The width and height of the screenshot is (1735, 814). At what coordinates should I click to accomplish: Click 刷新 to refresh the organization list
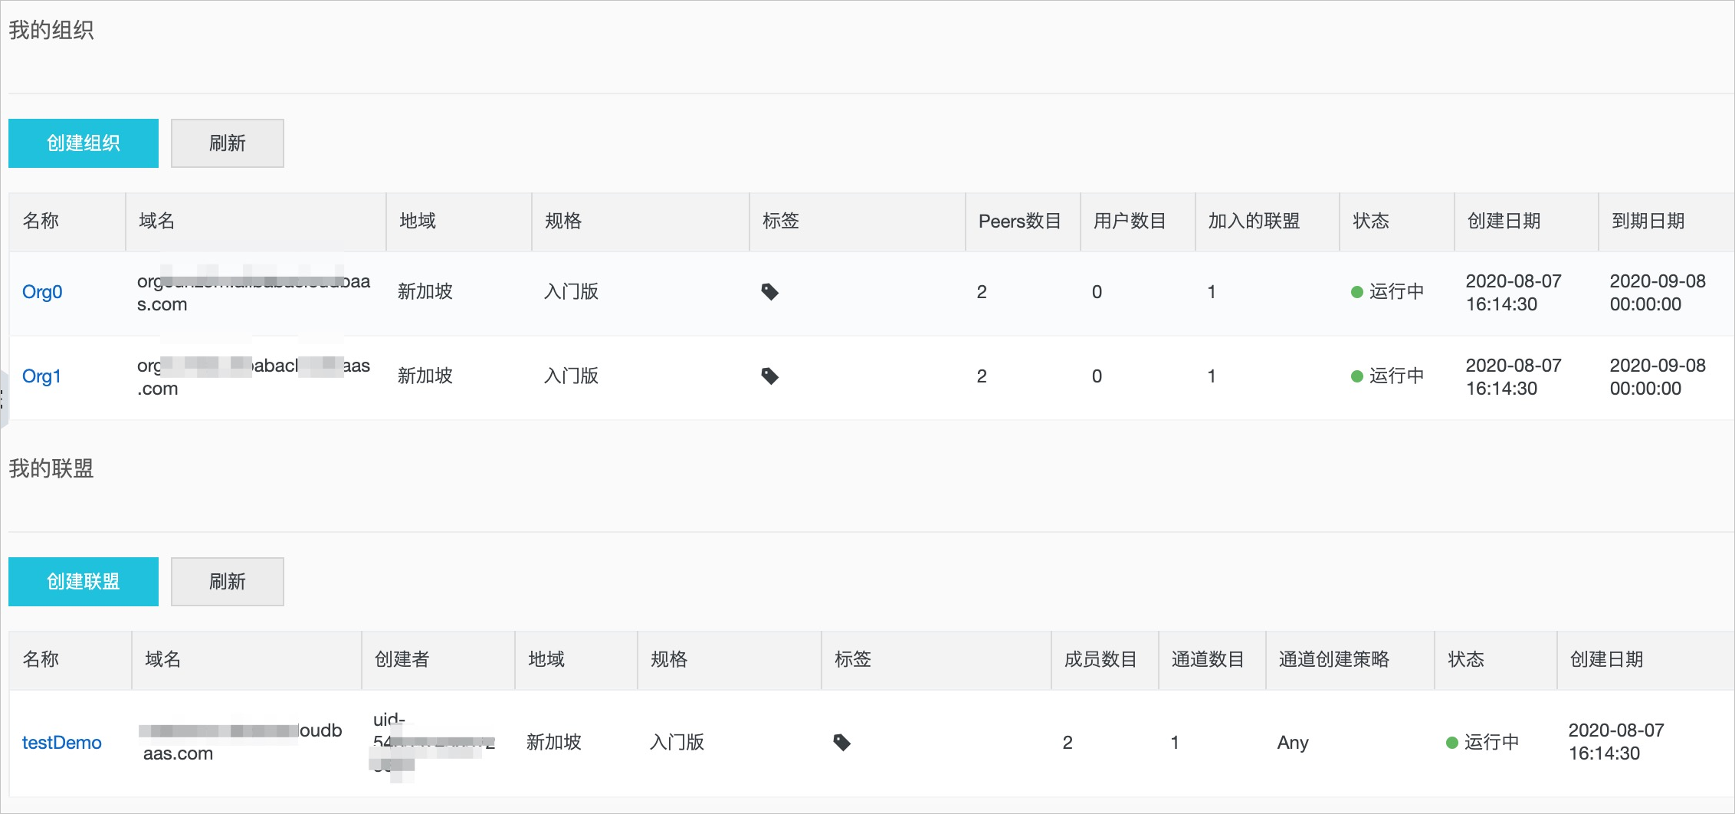click(x=227, y=143)
